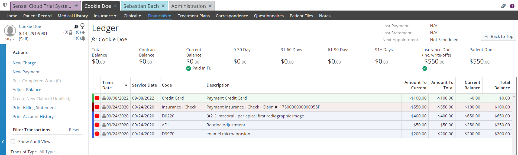Click the cascading windows icon
This screenshot has height=155, width=518.
(x=503, y=6)
